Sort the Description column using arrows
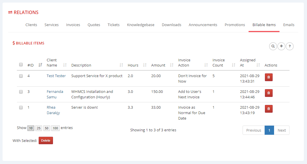 point(121,65)
